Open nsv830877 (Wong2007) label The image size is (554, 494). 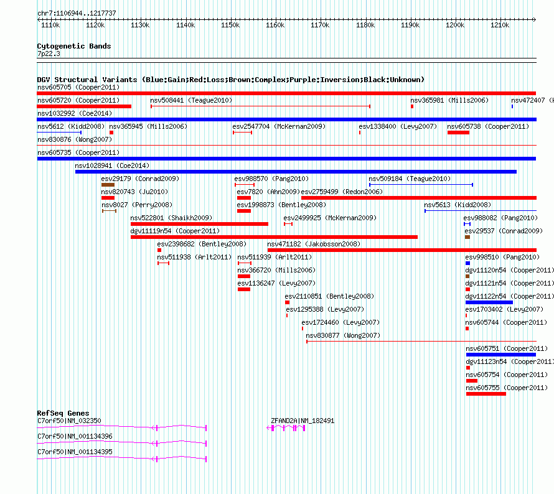click(x=343, y=335)
